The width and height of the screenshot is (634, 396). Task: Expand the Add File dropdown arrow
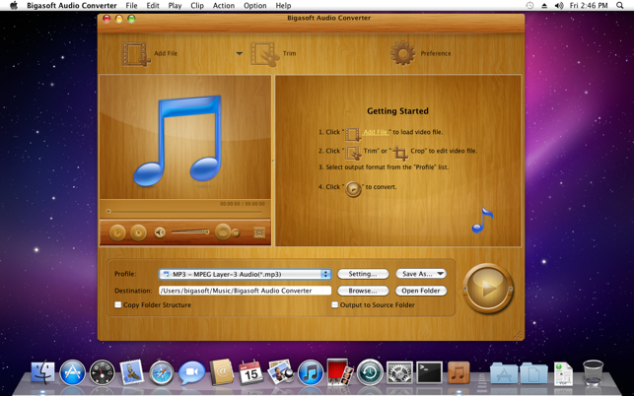click(x=240, y=53)
